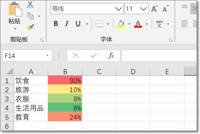Select column B header

[x=65, y=72]
